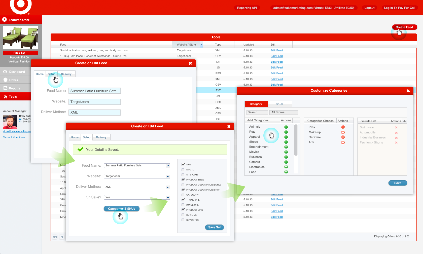Open the Feed Name dropdown in front dialog
The height and width of the screenshot is (254, 423).
(168, 166)
